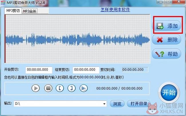Close the MP3剪切合并大师 window
This screenshot has height=116, width=186.
pyautogui.click(x=179, y=2)
